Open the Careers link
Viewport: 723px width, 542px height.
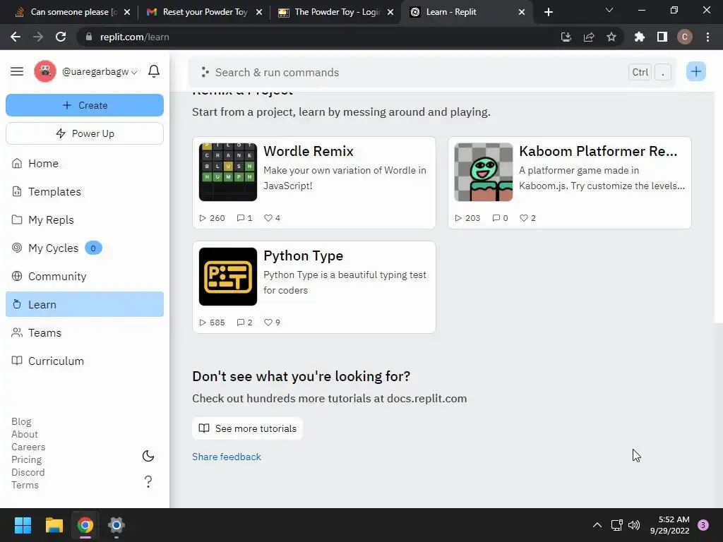[28, 447]
